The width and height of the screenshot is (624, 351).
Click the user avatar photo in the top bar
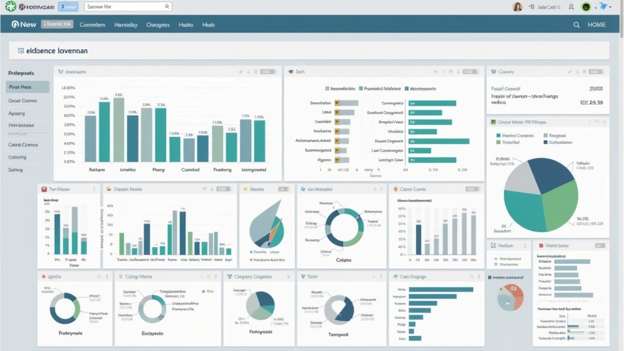[x=517, y=7]
